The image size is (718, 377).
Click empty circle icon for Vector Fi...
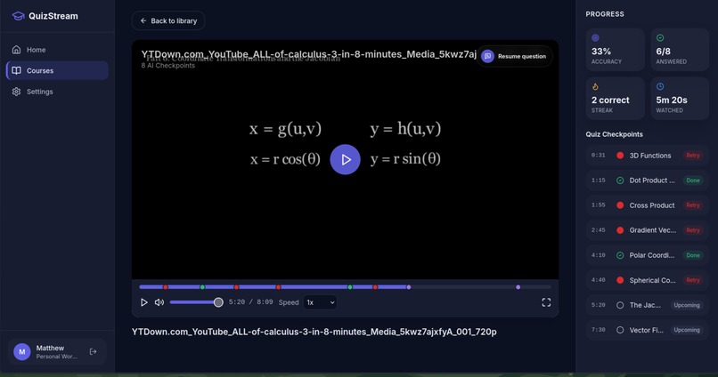(620, 330)
